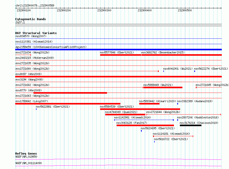This screenshot has width=229, height=169.
Task: Click the DGV Structural Variants track title
Action: [36, 33]
